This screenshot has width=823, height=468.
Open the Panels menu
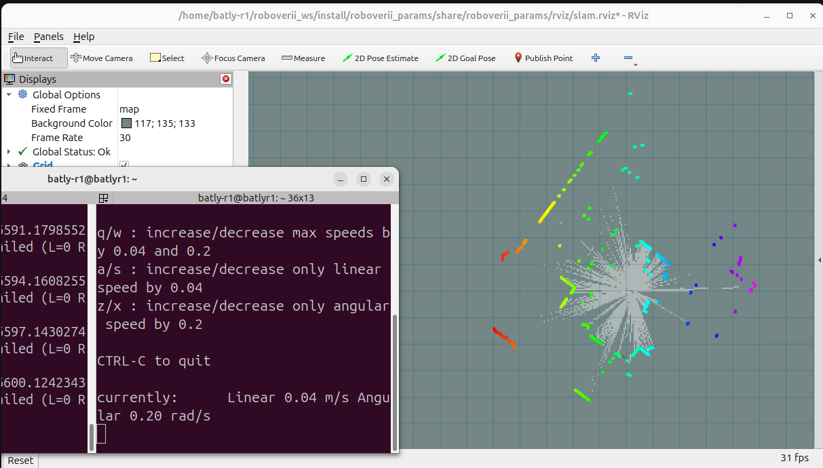click(x=49, y=37)
